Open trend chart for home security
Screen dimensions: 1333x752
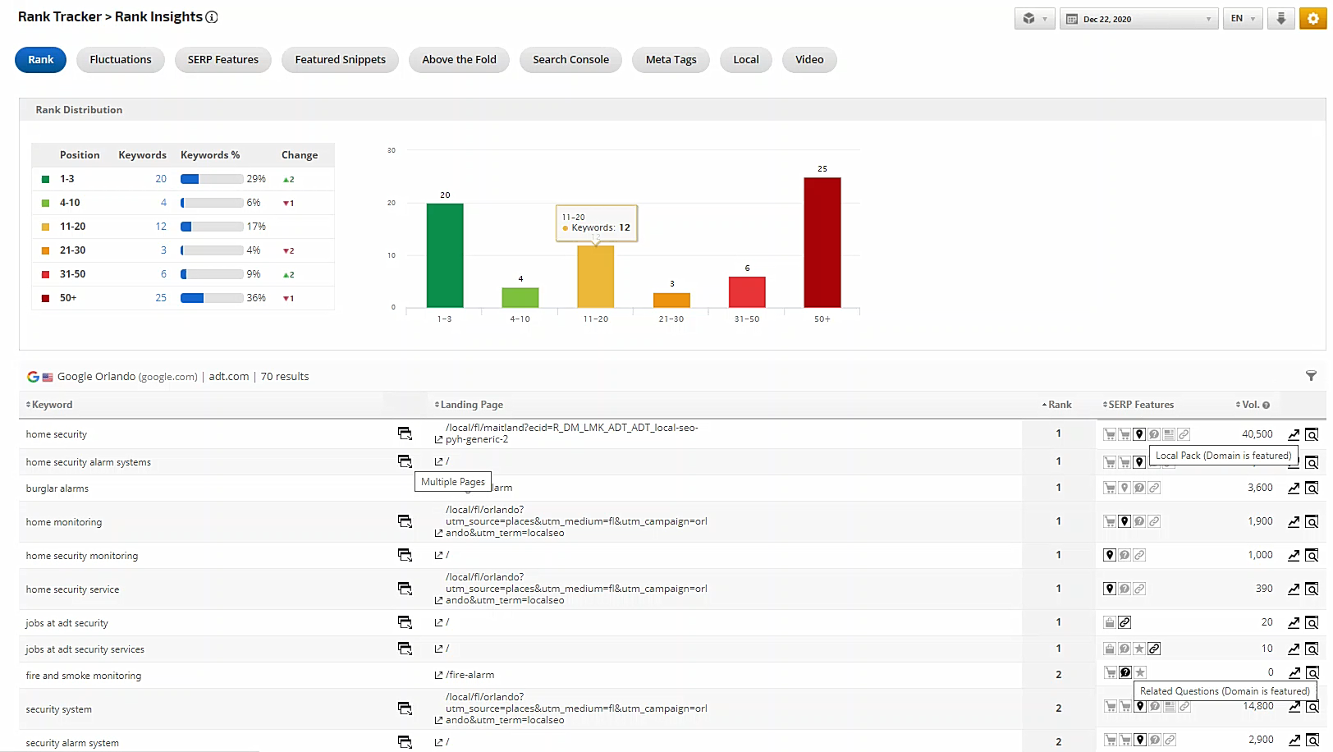[1294, 434]
